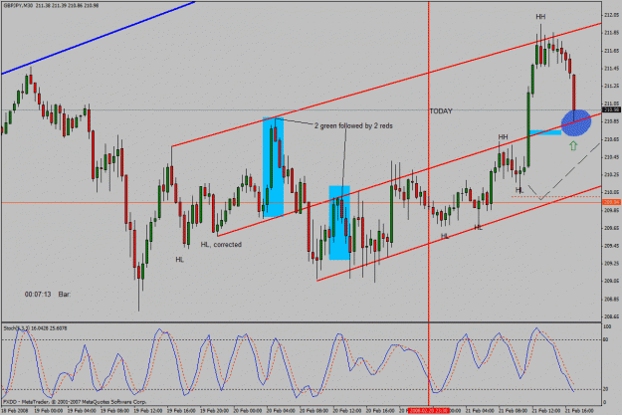Click the red highlighted date label on time axis

pyautogui.click(x=429, y=410)
